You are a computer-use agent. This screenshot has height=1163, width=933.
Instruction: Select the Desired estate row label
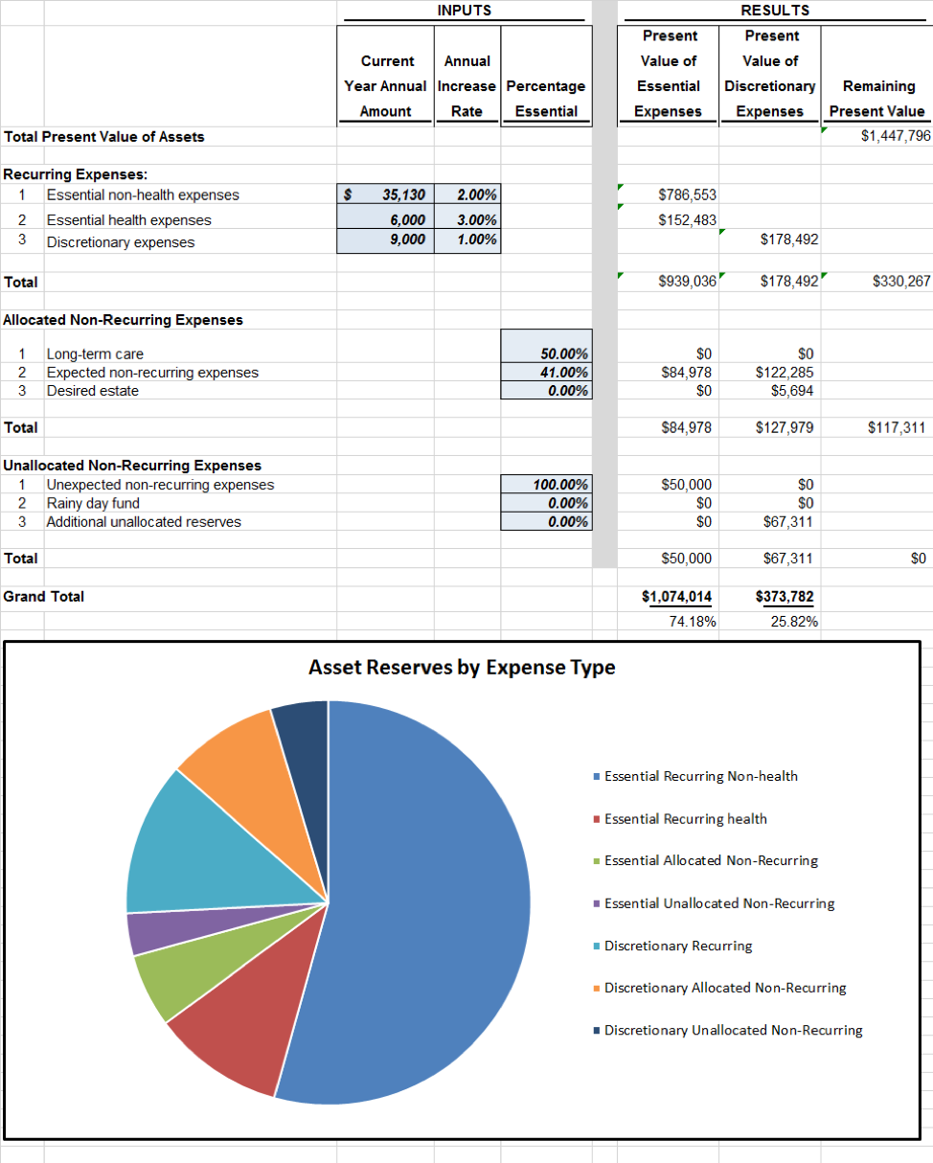(92, 391)
